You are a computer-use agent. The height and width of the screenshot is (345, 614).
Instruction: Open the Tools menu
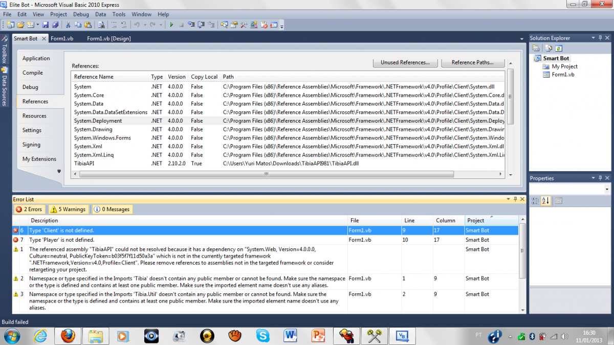119,14
